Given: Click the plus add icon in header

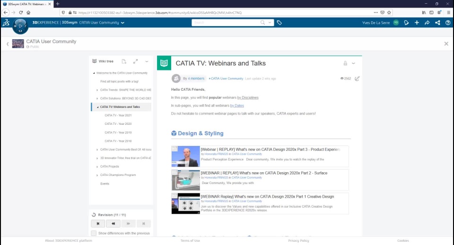Looking at the screenshot, I should 417,23.
